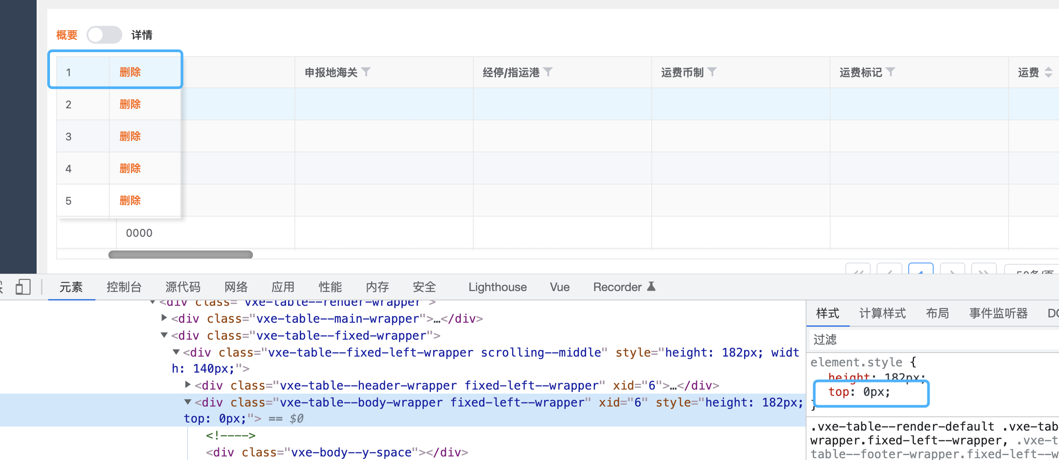Open the 事件监听器 panel tab
This screenshot has height=460, width=1059.
(998, 313)
